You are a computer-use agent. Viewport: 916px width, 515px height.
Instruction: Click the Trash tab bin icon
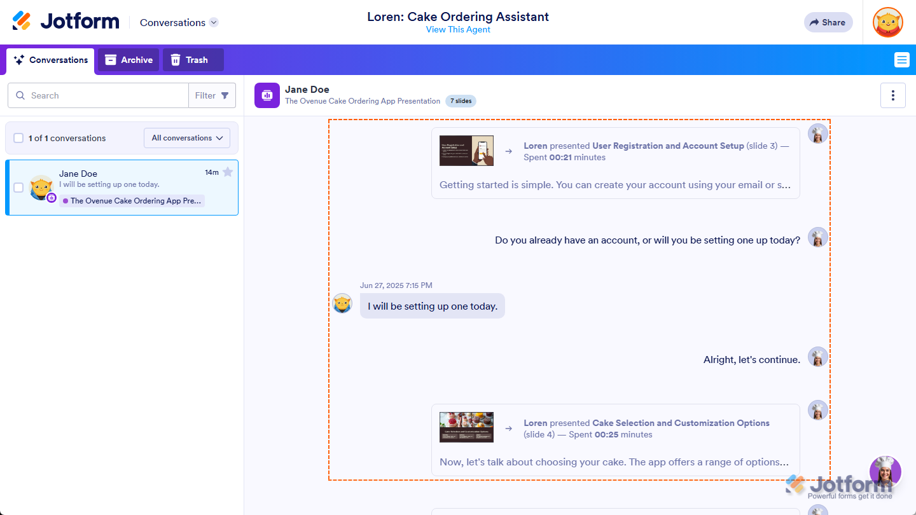coord(176,60)
